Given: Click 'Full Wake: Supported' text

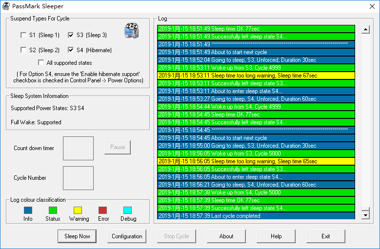Looking at the screenshot, I should (x=36, y=122).
